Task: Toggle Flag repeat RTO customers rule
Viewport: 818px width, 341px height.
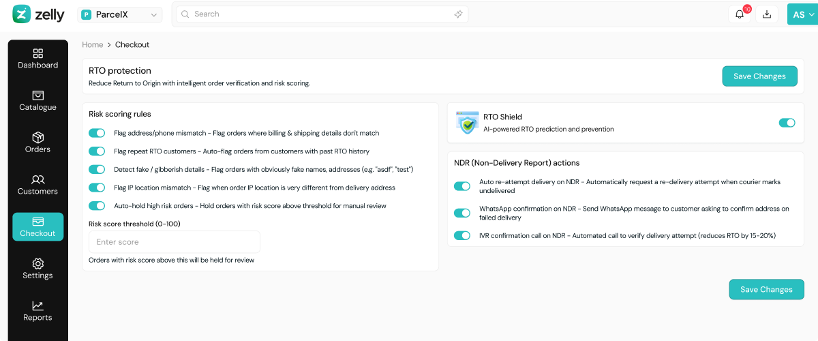Action: tap(97, 151)
